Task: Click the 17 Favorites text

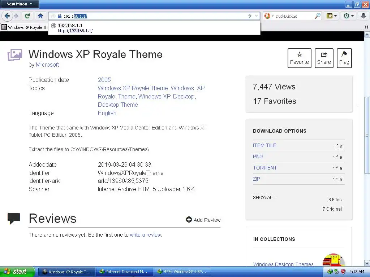Action: coord(275,101)
